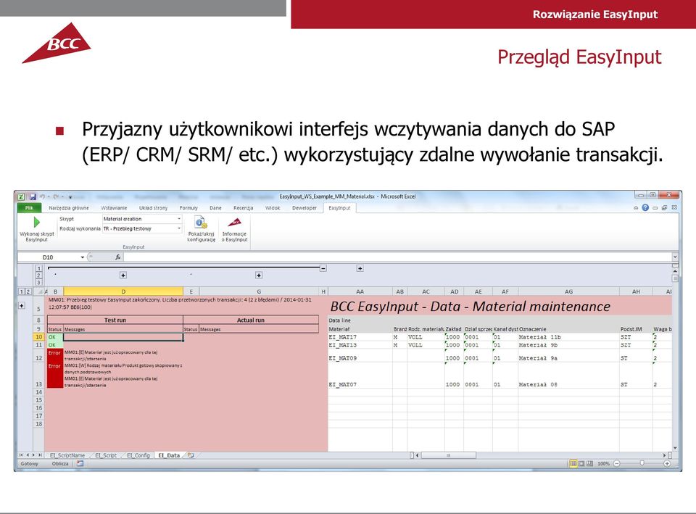The image size is (696, 514).
Task: Click the Name Box showing D10
Action: pos(48,257)
